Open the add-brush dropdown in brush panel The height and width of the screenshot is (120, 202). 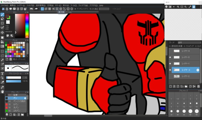point(15,115)
